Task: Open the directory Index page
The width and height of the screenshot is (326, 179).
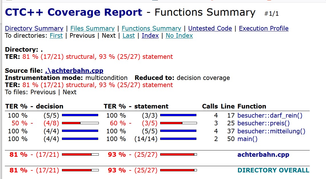Action: (150, 36)
